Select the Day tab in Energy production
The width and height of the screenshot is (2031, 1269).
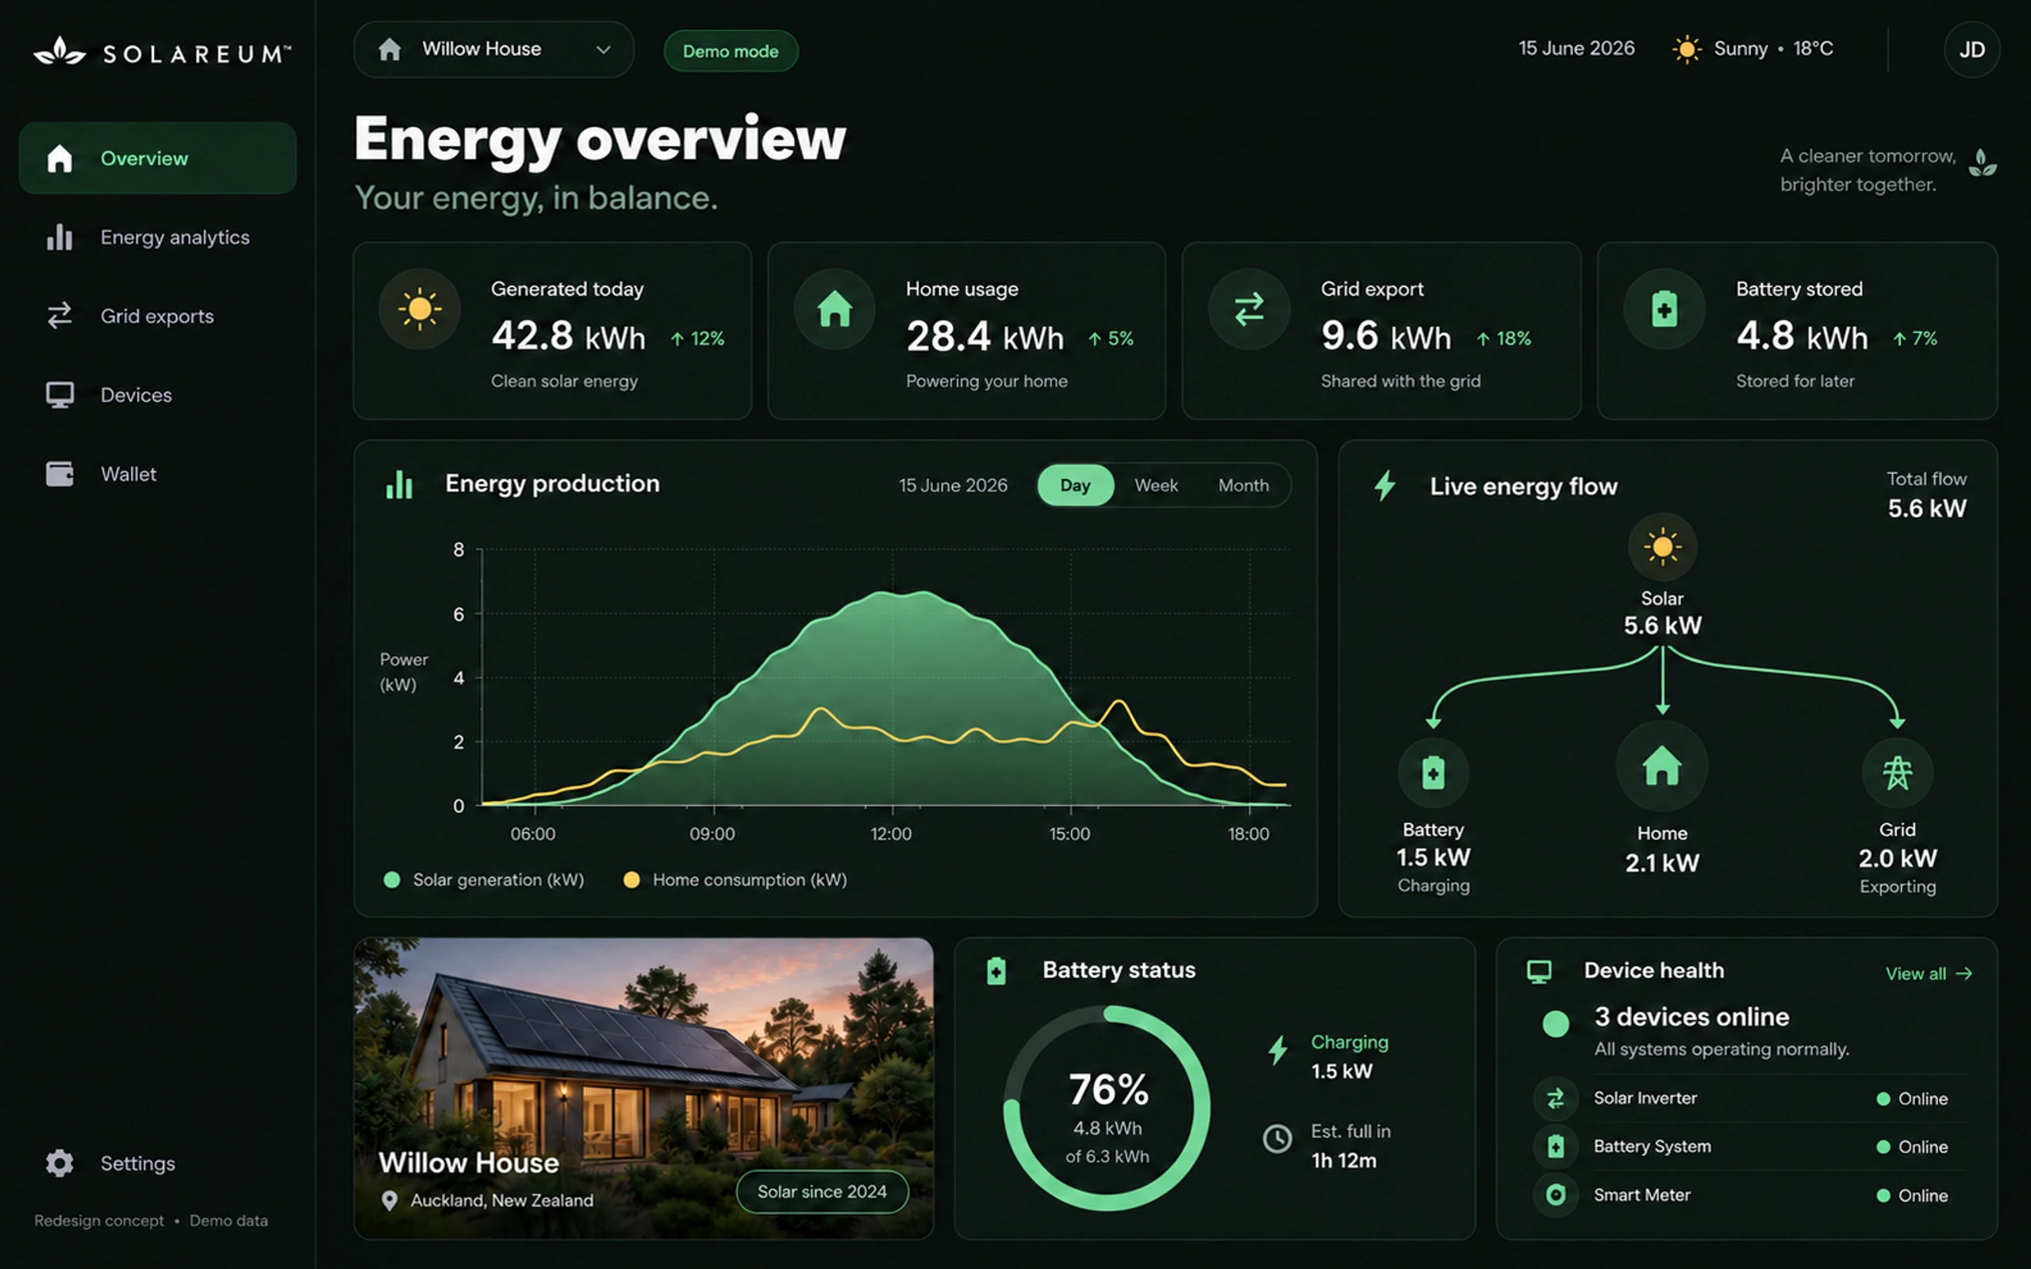[1075, 485]
